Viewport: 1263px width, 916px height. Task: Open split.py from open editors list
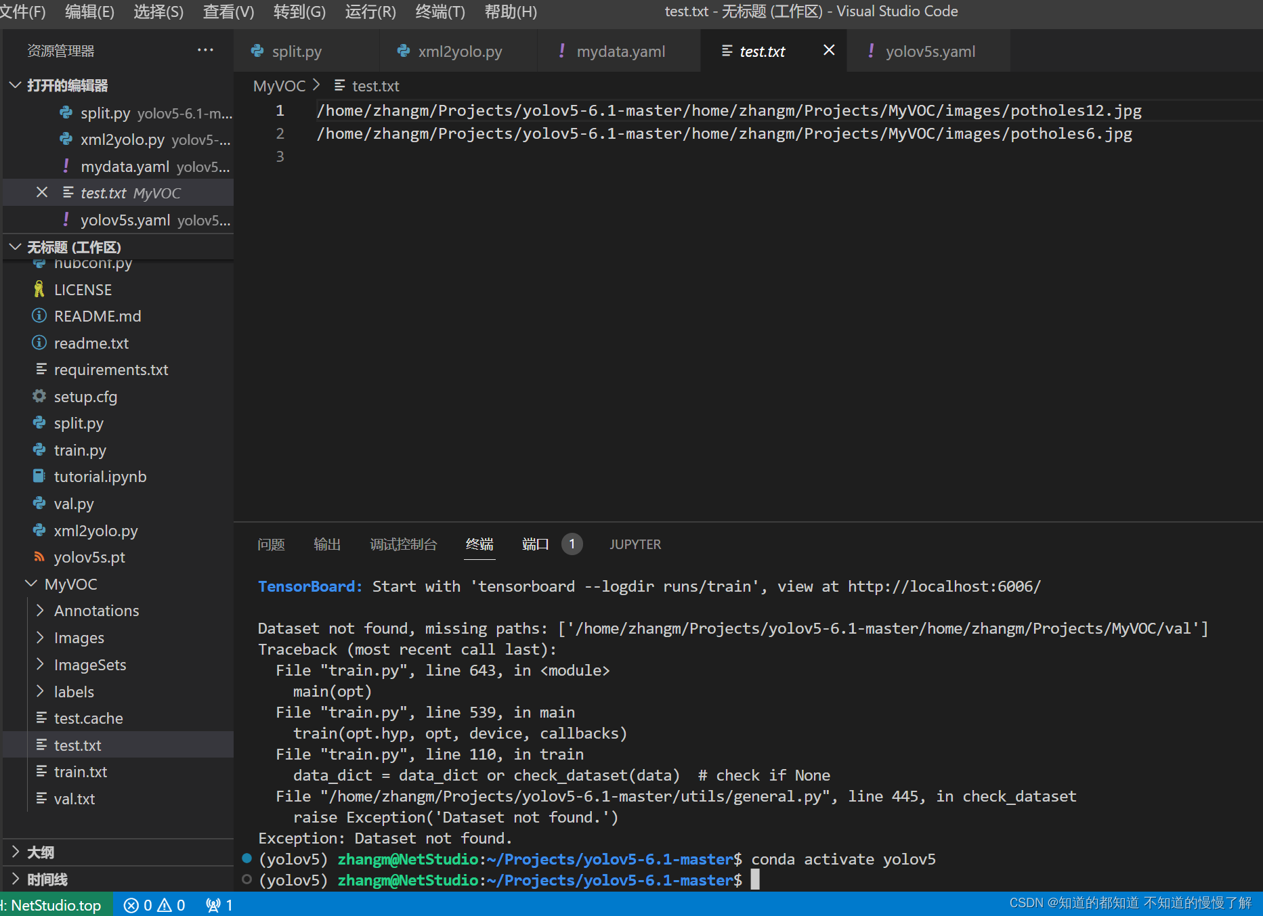[119, 112]
